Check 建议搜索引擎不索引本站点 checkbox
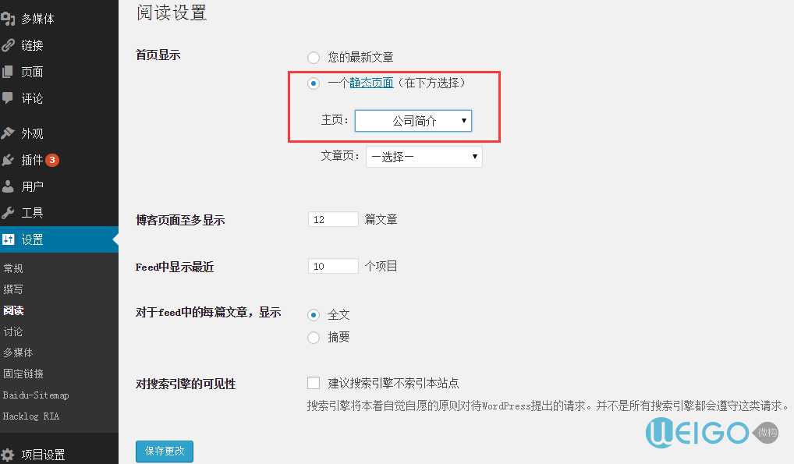794x464 pixels. point(314,382)
